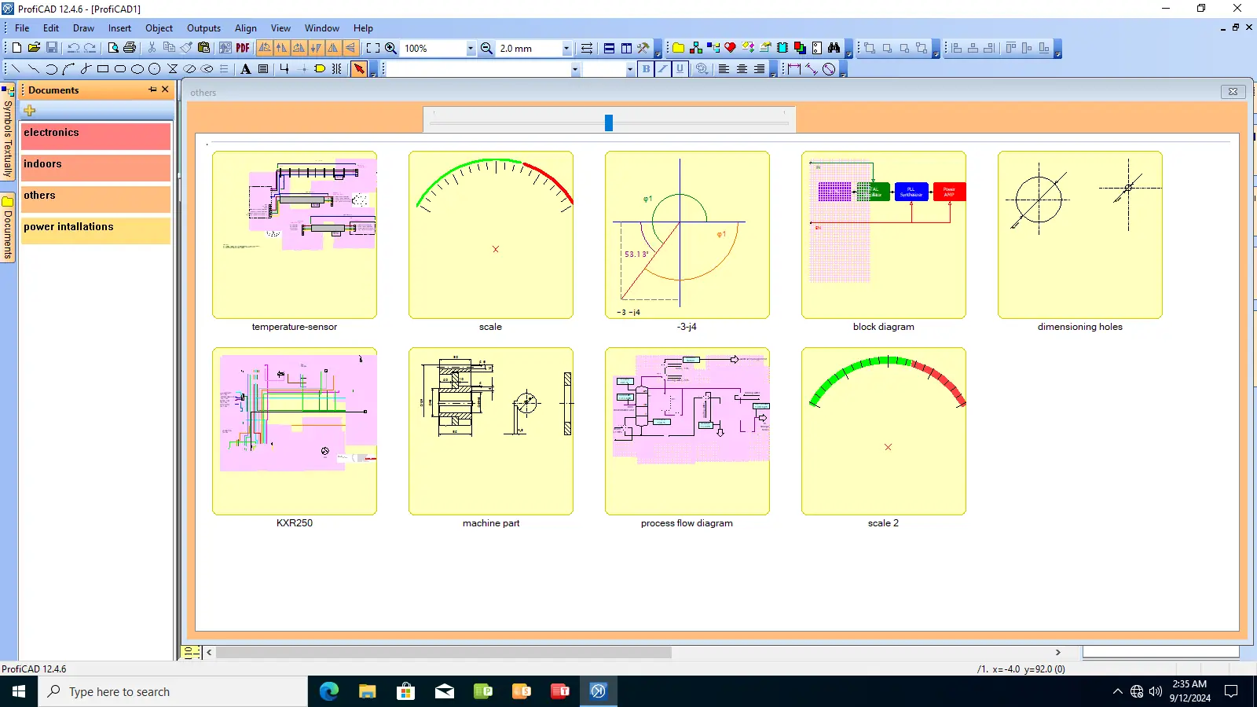This screenshot has height=707, width=1257.
Task: Select the Arc drawing tool
Action: pyautogui.click(x=51, y=69)
